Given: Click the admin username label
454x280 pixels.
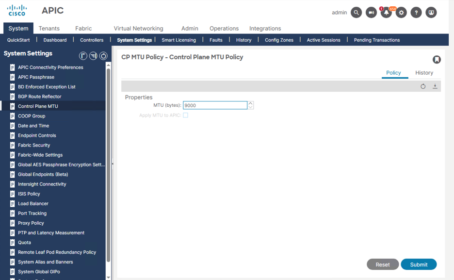Looking at the screenshot, I should (340, 13).
